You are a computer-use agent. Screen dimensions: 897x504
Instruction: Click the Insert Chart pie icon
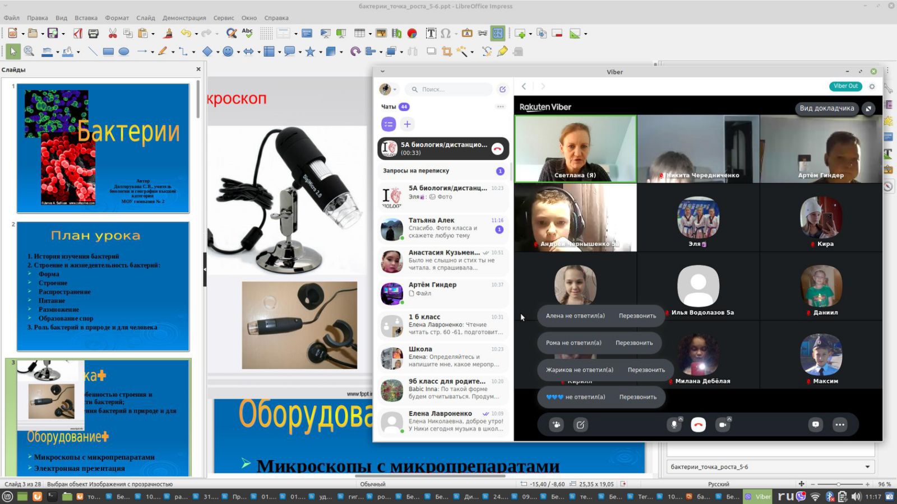[412, 34]
